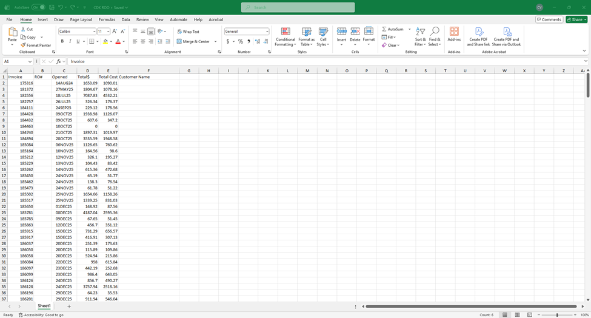591x318 pixels.
Task: Increase decimal places
Action: point(258,41)
